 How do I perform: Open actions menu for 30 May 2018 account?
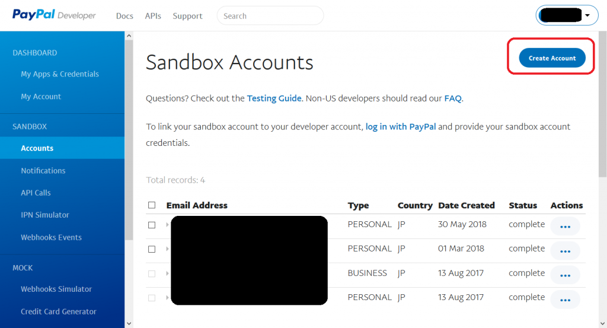pos(565,226)
